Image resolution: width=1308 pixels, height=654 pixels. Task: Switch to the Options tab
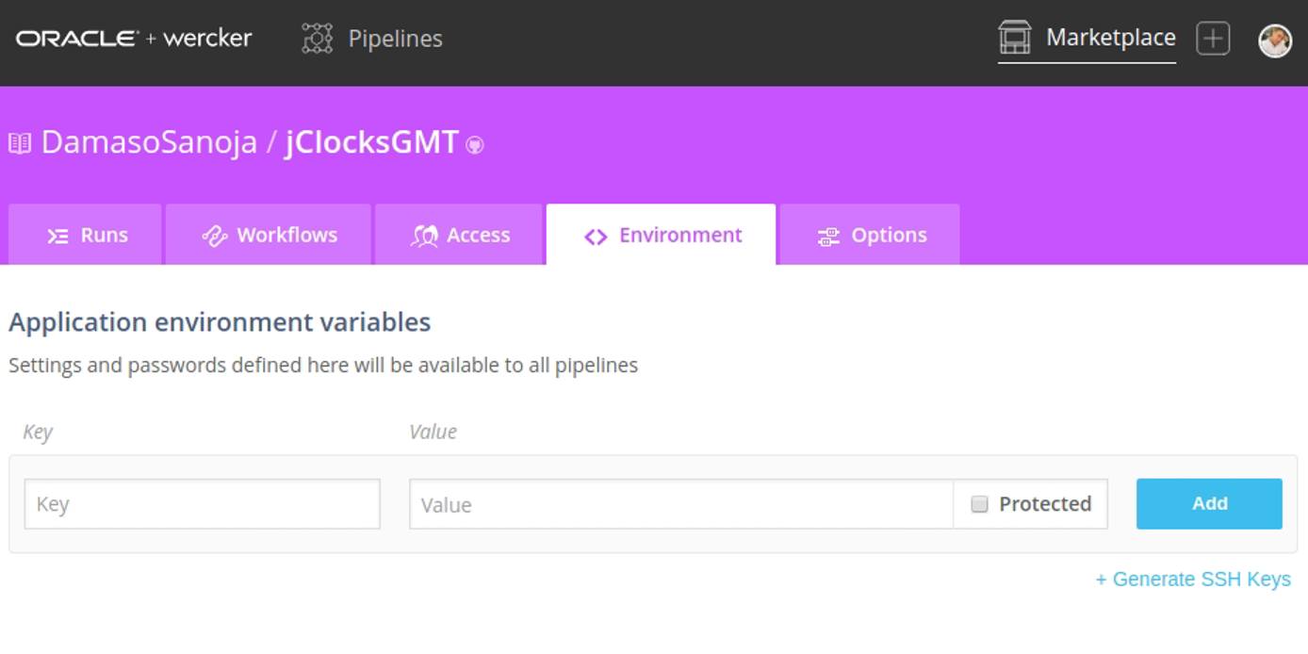click(869, 235)
